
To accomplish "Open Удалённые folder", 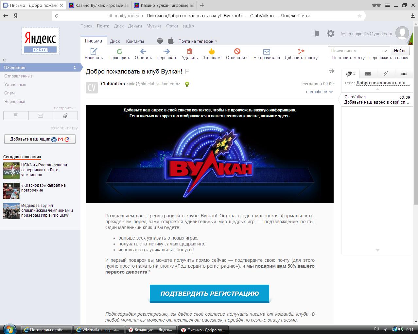I will click(x=15, y=84).
